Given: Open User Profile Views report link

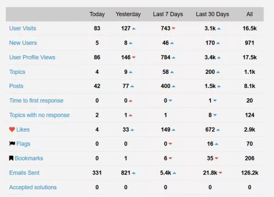Looking at the screenshot, I should tap(32, 57).
